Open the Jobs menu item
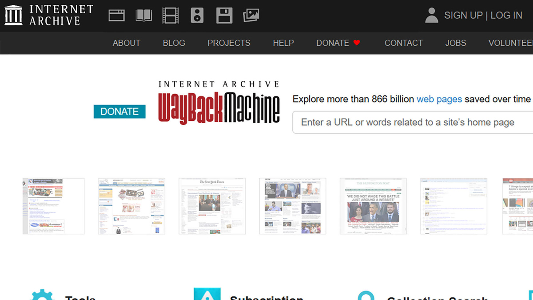The height and width of the screenshot is (300, 533). click(456, 43)
